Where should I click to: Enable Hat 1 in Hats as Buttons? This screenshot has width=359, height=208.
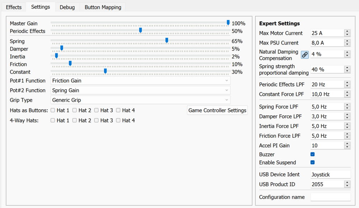[53, 110]
